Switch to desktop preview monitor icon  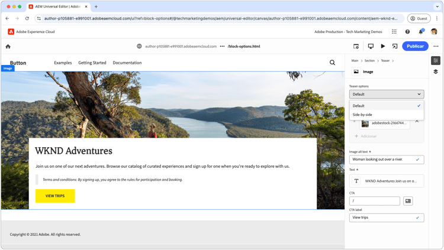[371, 46]
